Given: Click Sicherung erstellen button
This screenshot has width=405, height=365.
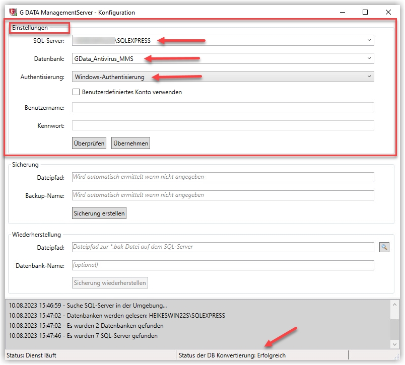Looking at the screenshot, I should point(99,213).
